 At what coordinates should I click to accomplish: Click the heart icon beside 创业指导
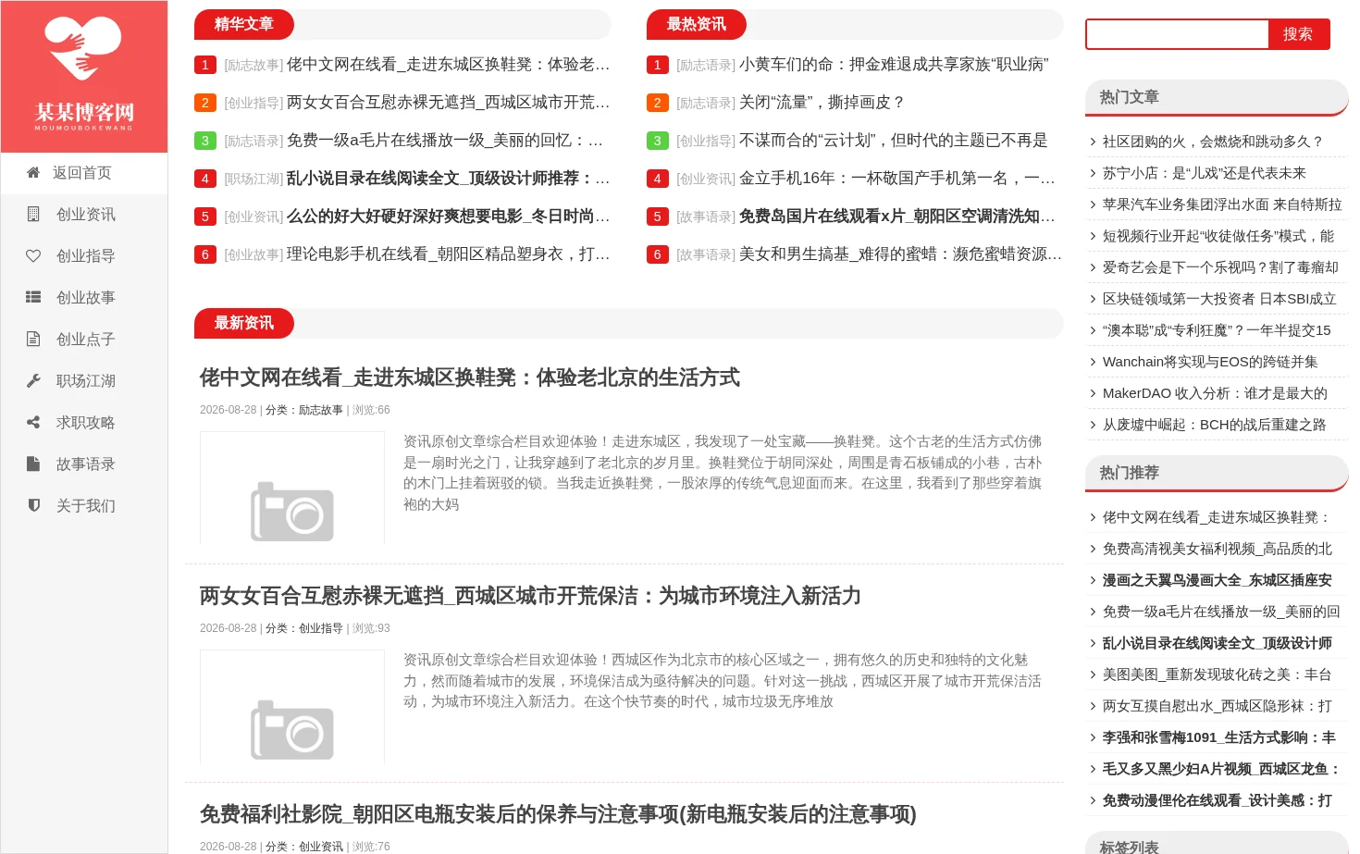[33, 256]
